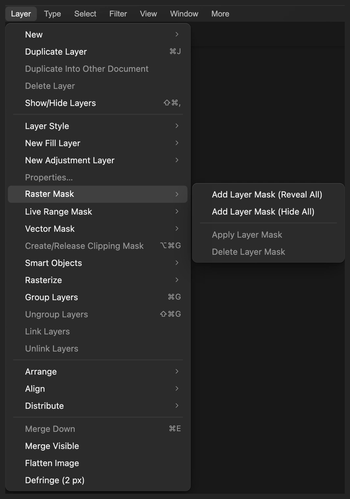Select Add Layer Mask (Hide All)
This screenshot has width=350, height=499.
tap(268, 212)
